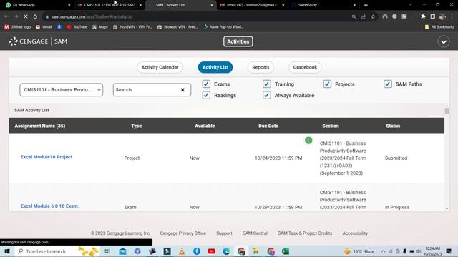Open the Reports tab
The width and height of the screenshot is (458, 257).
pos(260,67)
